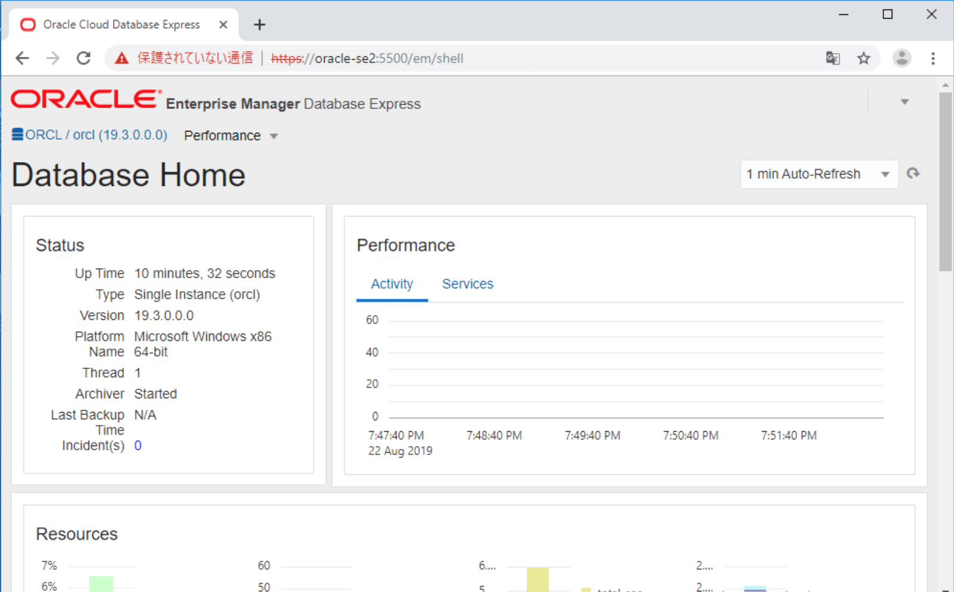The width and height of the screenshot is (954, 592).
Task: Open the ORCL / orcl (19.3.0.0.0) link
Action: (96, 135)
